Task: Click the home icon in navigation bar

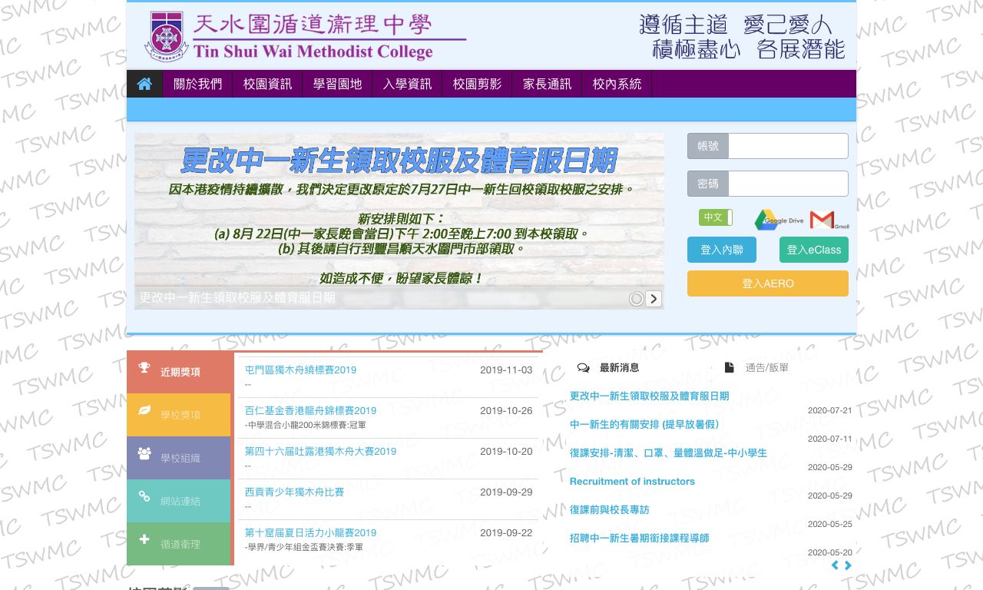Action: [x=144, y=84]
